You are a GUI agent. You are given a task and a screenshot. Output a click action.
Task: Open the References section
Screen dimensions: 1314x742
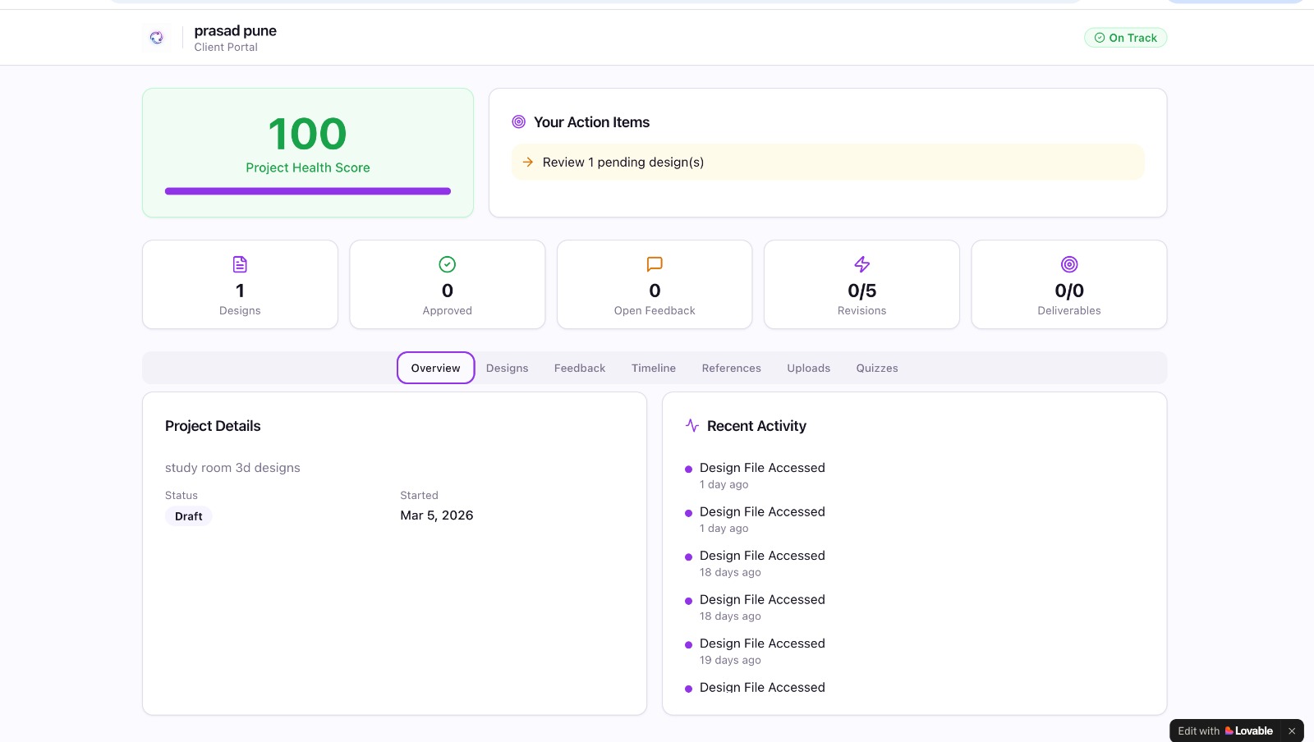pyautogui.click(x=731, y=368)
